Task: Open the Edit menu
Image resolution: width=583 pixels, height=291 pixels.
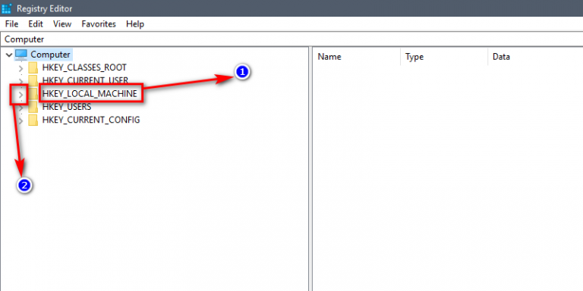Action: [x=36, y=24]
